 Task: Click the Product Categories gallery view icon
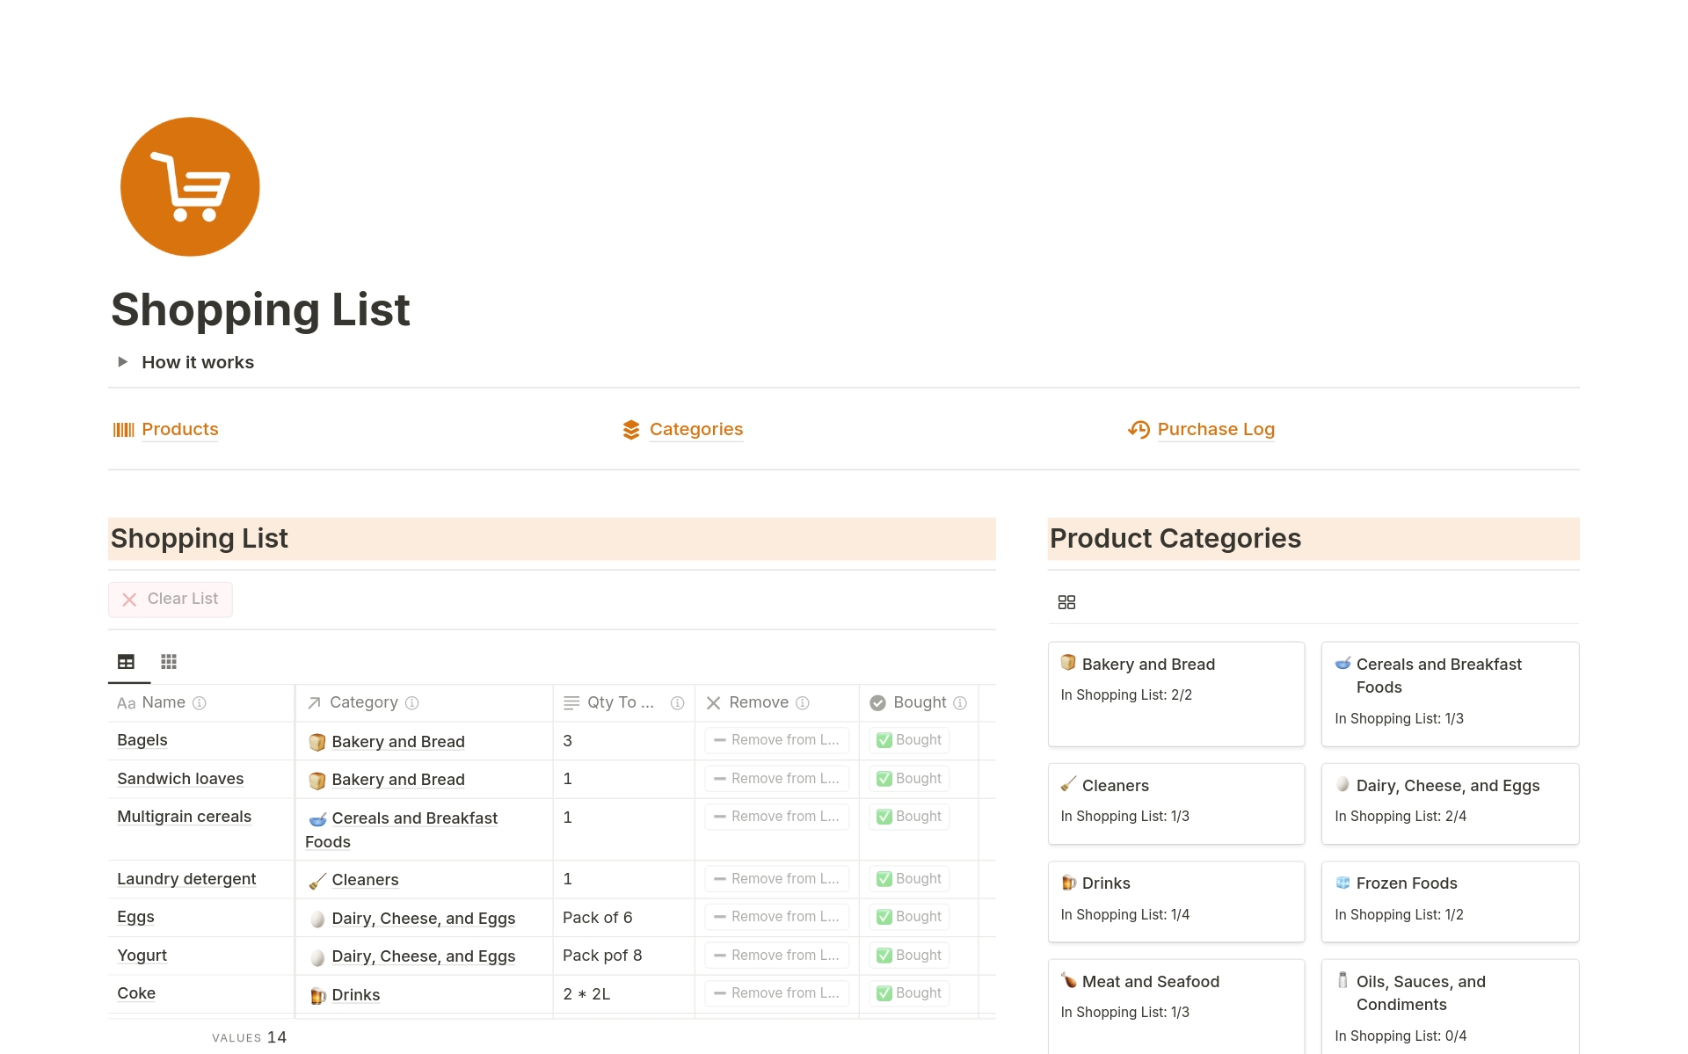tap(1066, 602)
